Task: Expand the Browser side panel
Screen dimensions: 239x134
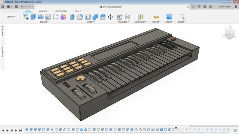Action: [x=3, y=31]
